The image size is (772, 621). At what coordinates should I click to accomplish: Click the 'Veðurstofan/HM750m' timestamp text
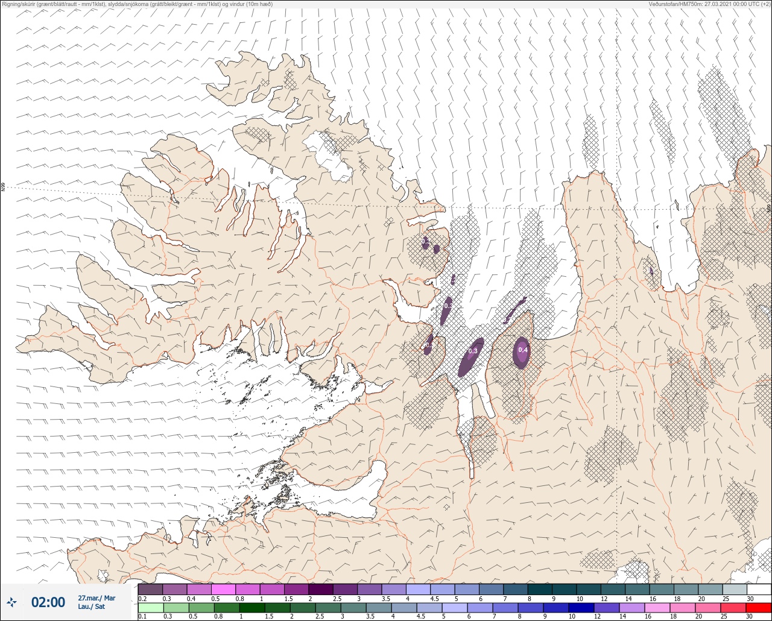pos(710,4)
